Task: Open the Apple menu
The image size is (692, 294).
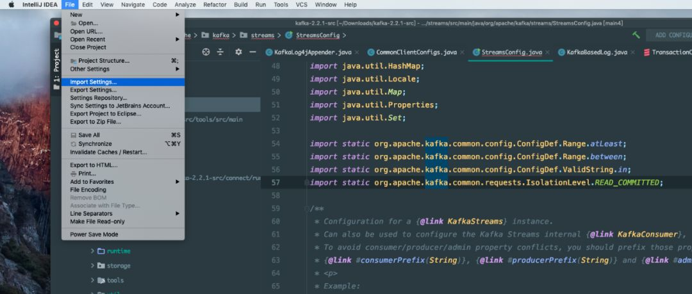Action: [x=11, y=4]
